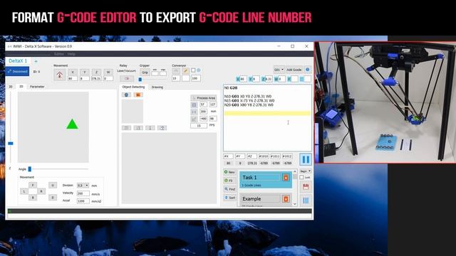The height and width of the screenshot is (256, 456).
Task: Click the icon left of the 300 mm field
Action: (194, 112)
